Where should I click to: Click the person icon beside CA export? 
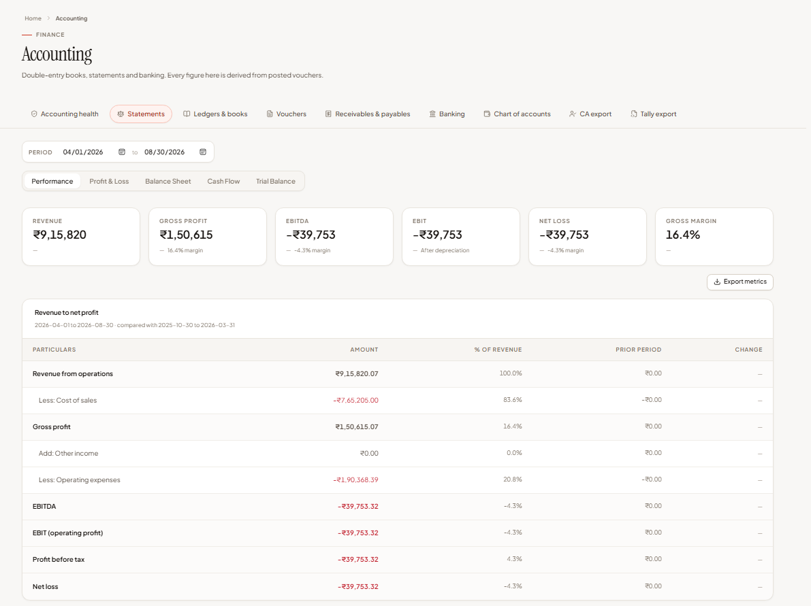pyautogui.click(x=573, y=114)
